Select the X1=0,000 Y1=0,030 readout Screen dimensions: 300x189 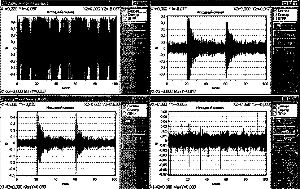pos(18,104)
